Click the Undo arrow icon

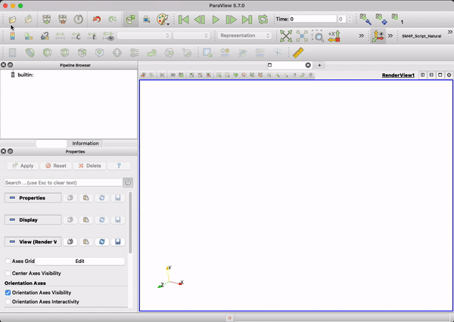coord(96,19)
